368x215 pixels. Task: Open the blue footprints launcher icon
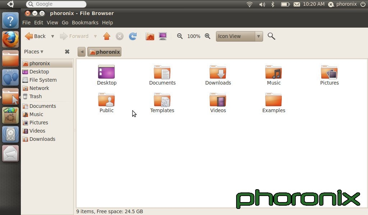click(x=10, y=77)
